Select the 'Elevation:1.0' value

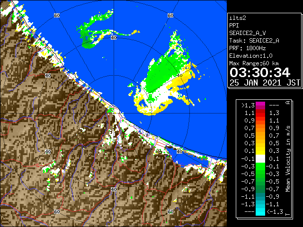click(251, 56)
